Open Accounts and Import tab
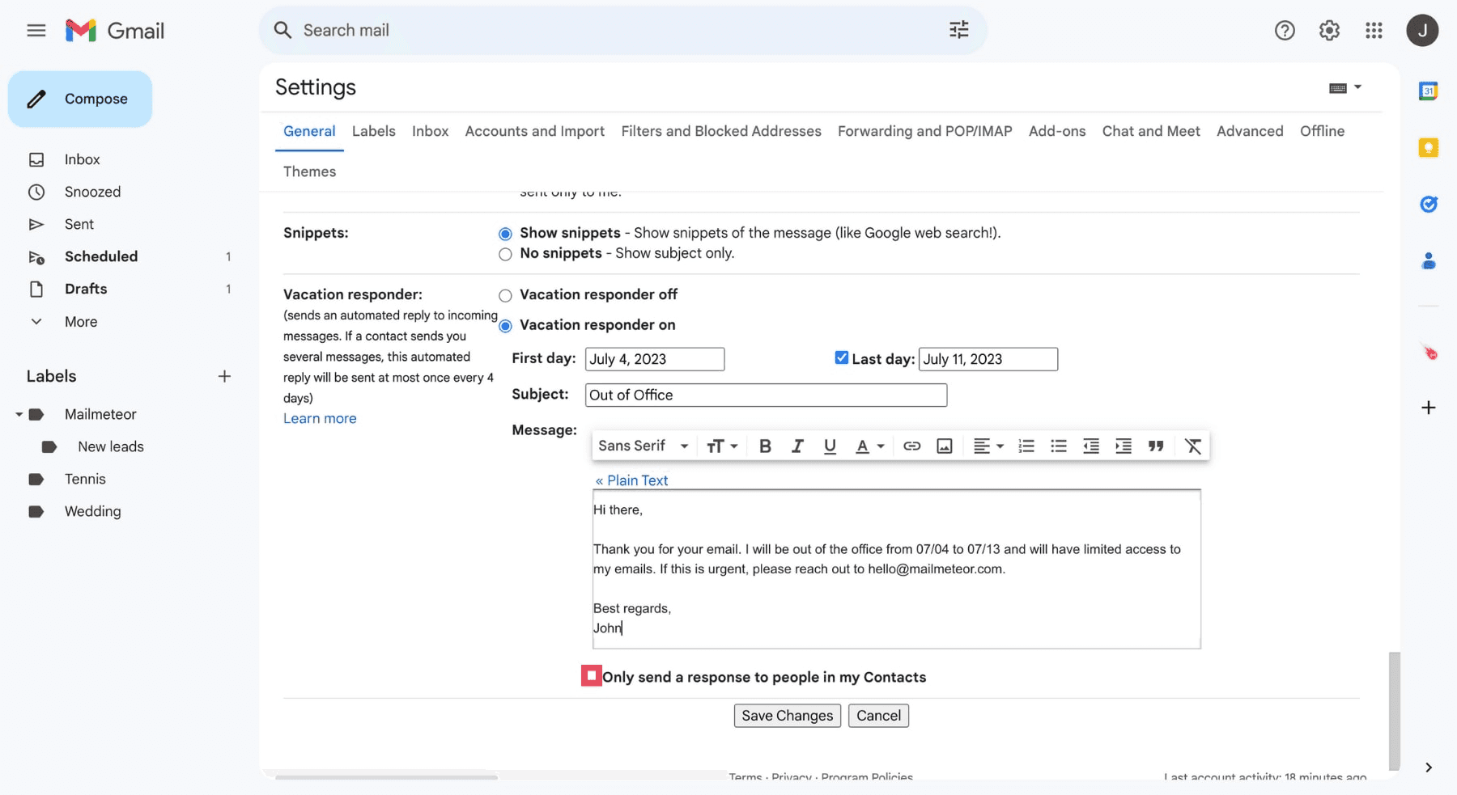This screenshot has height=795, width=1457. click(x=534, y=131)
